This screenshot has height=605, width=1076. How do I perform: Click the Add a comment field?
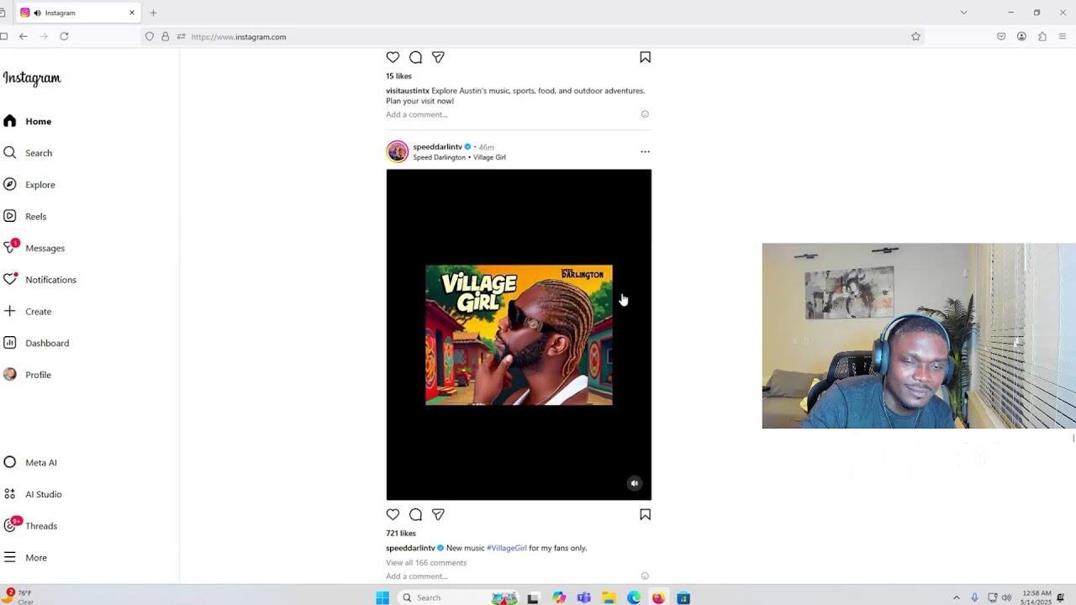(x=417, y=576)
